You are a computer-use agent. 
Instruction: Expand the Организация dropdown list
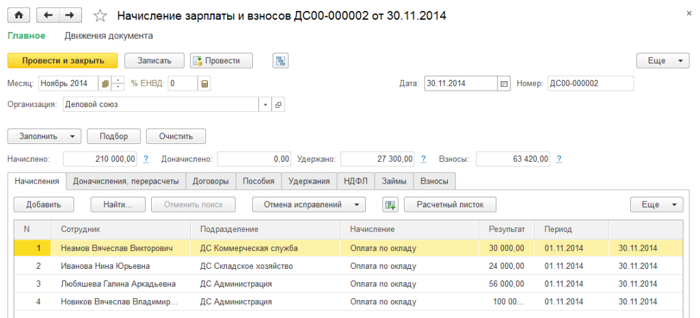coord(265,104)
